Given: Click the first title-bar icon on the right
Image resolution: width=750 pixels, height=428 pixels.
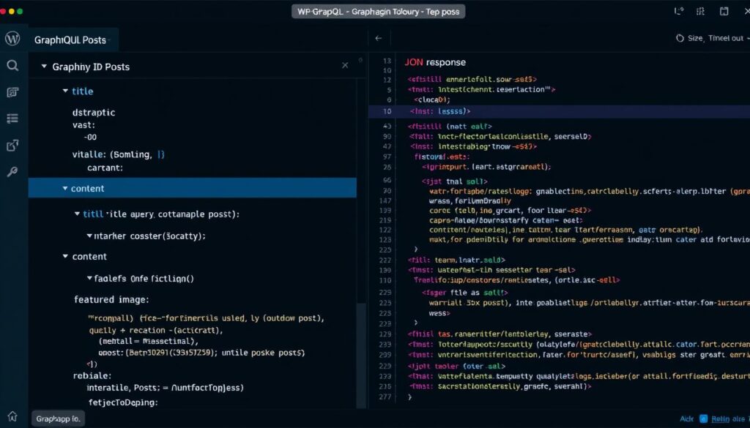Looking at the screenshot, I should point(679,12).
